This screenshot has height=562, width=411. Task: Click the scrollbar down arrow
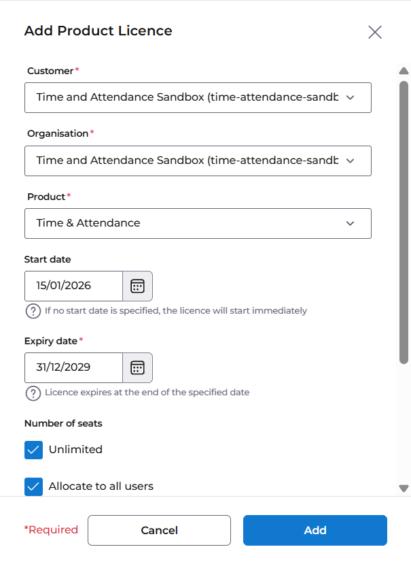(x=404, y=488)
